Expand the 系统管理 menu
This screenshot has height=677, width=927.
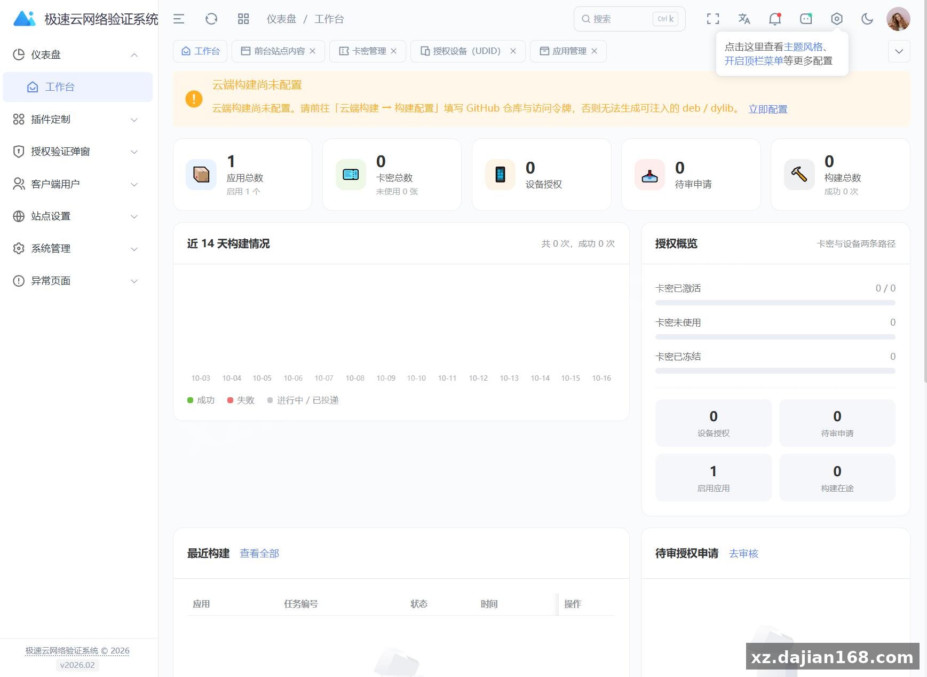(77, 249)
